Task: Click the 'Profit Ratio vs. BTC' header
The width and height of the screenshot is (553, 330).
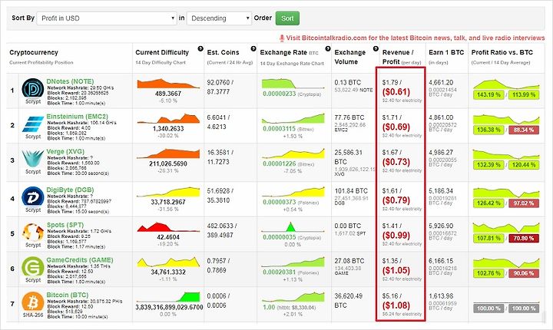Action: (x=502, y=52)
